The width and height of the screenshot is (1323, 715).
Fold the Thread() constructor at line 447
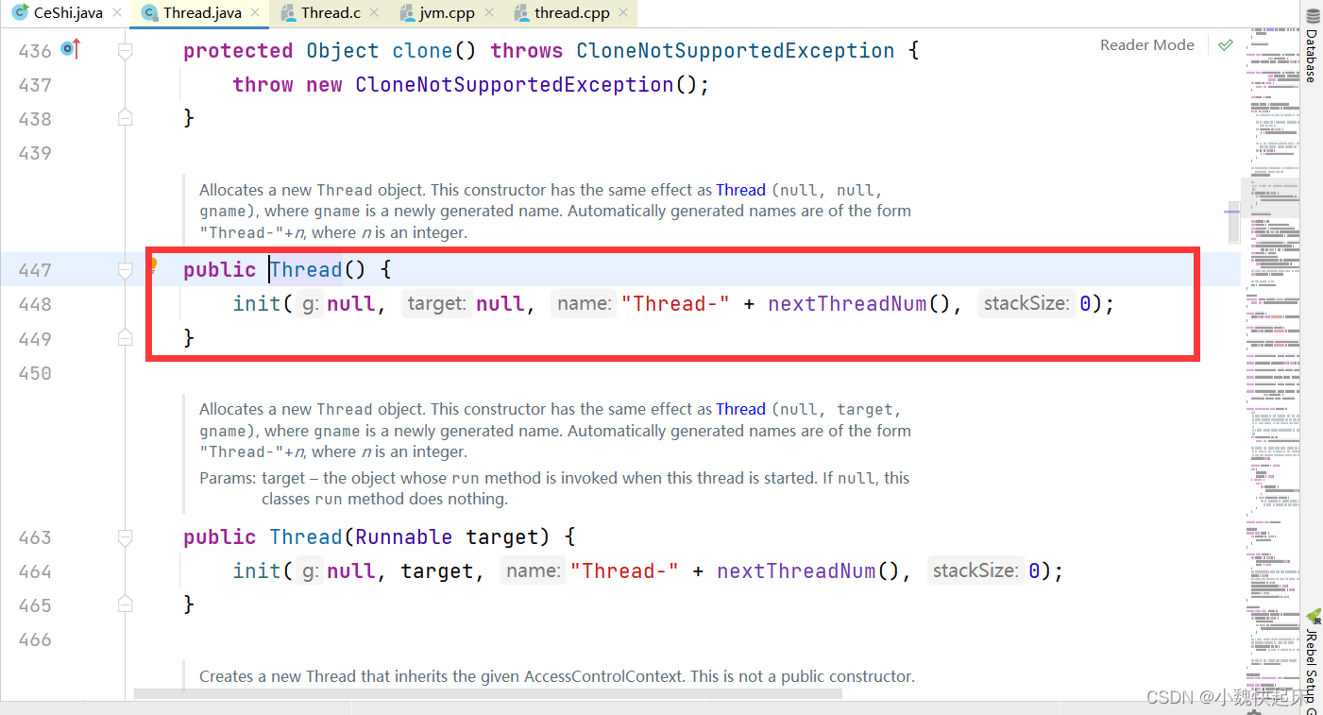point(125,270)
